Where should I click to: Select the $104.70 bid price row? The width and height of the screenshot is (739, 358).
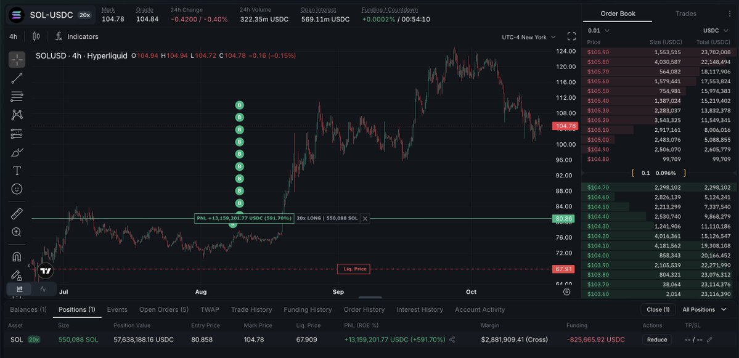coord(658,187)
